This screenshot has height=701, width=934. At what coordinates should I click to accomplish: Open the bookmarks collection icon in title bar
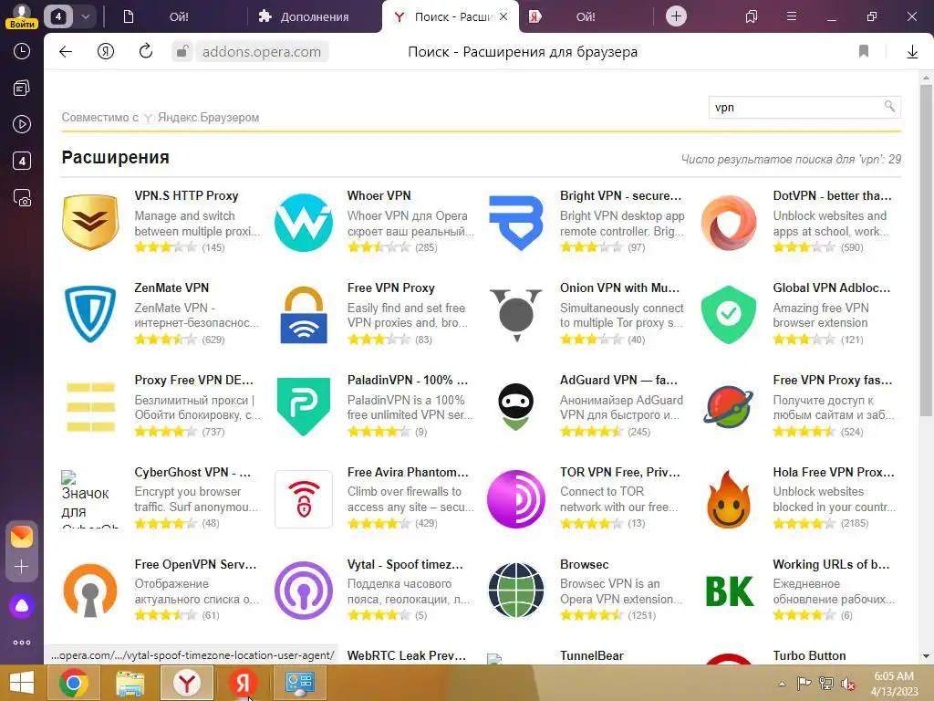click(x=752, y=16)
